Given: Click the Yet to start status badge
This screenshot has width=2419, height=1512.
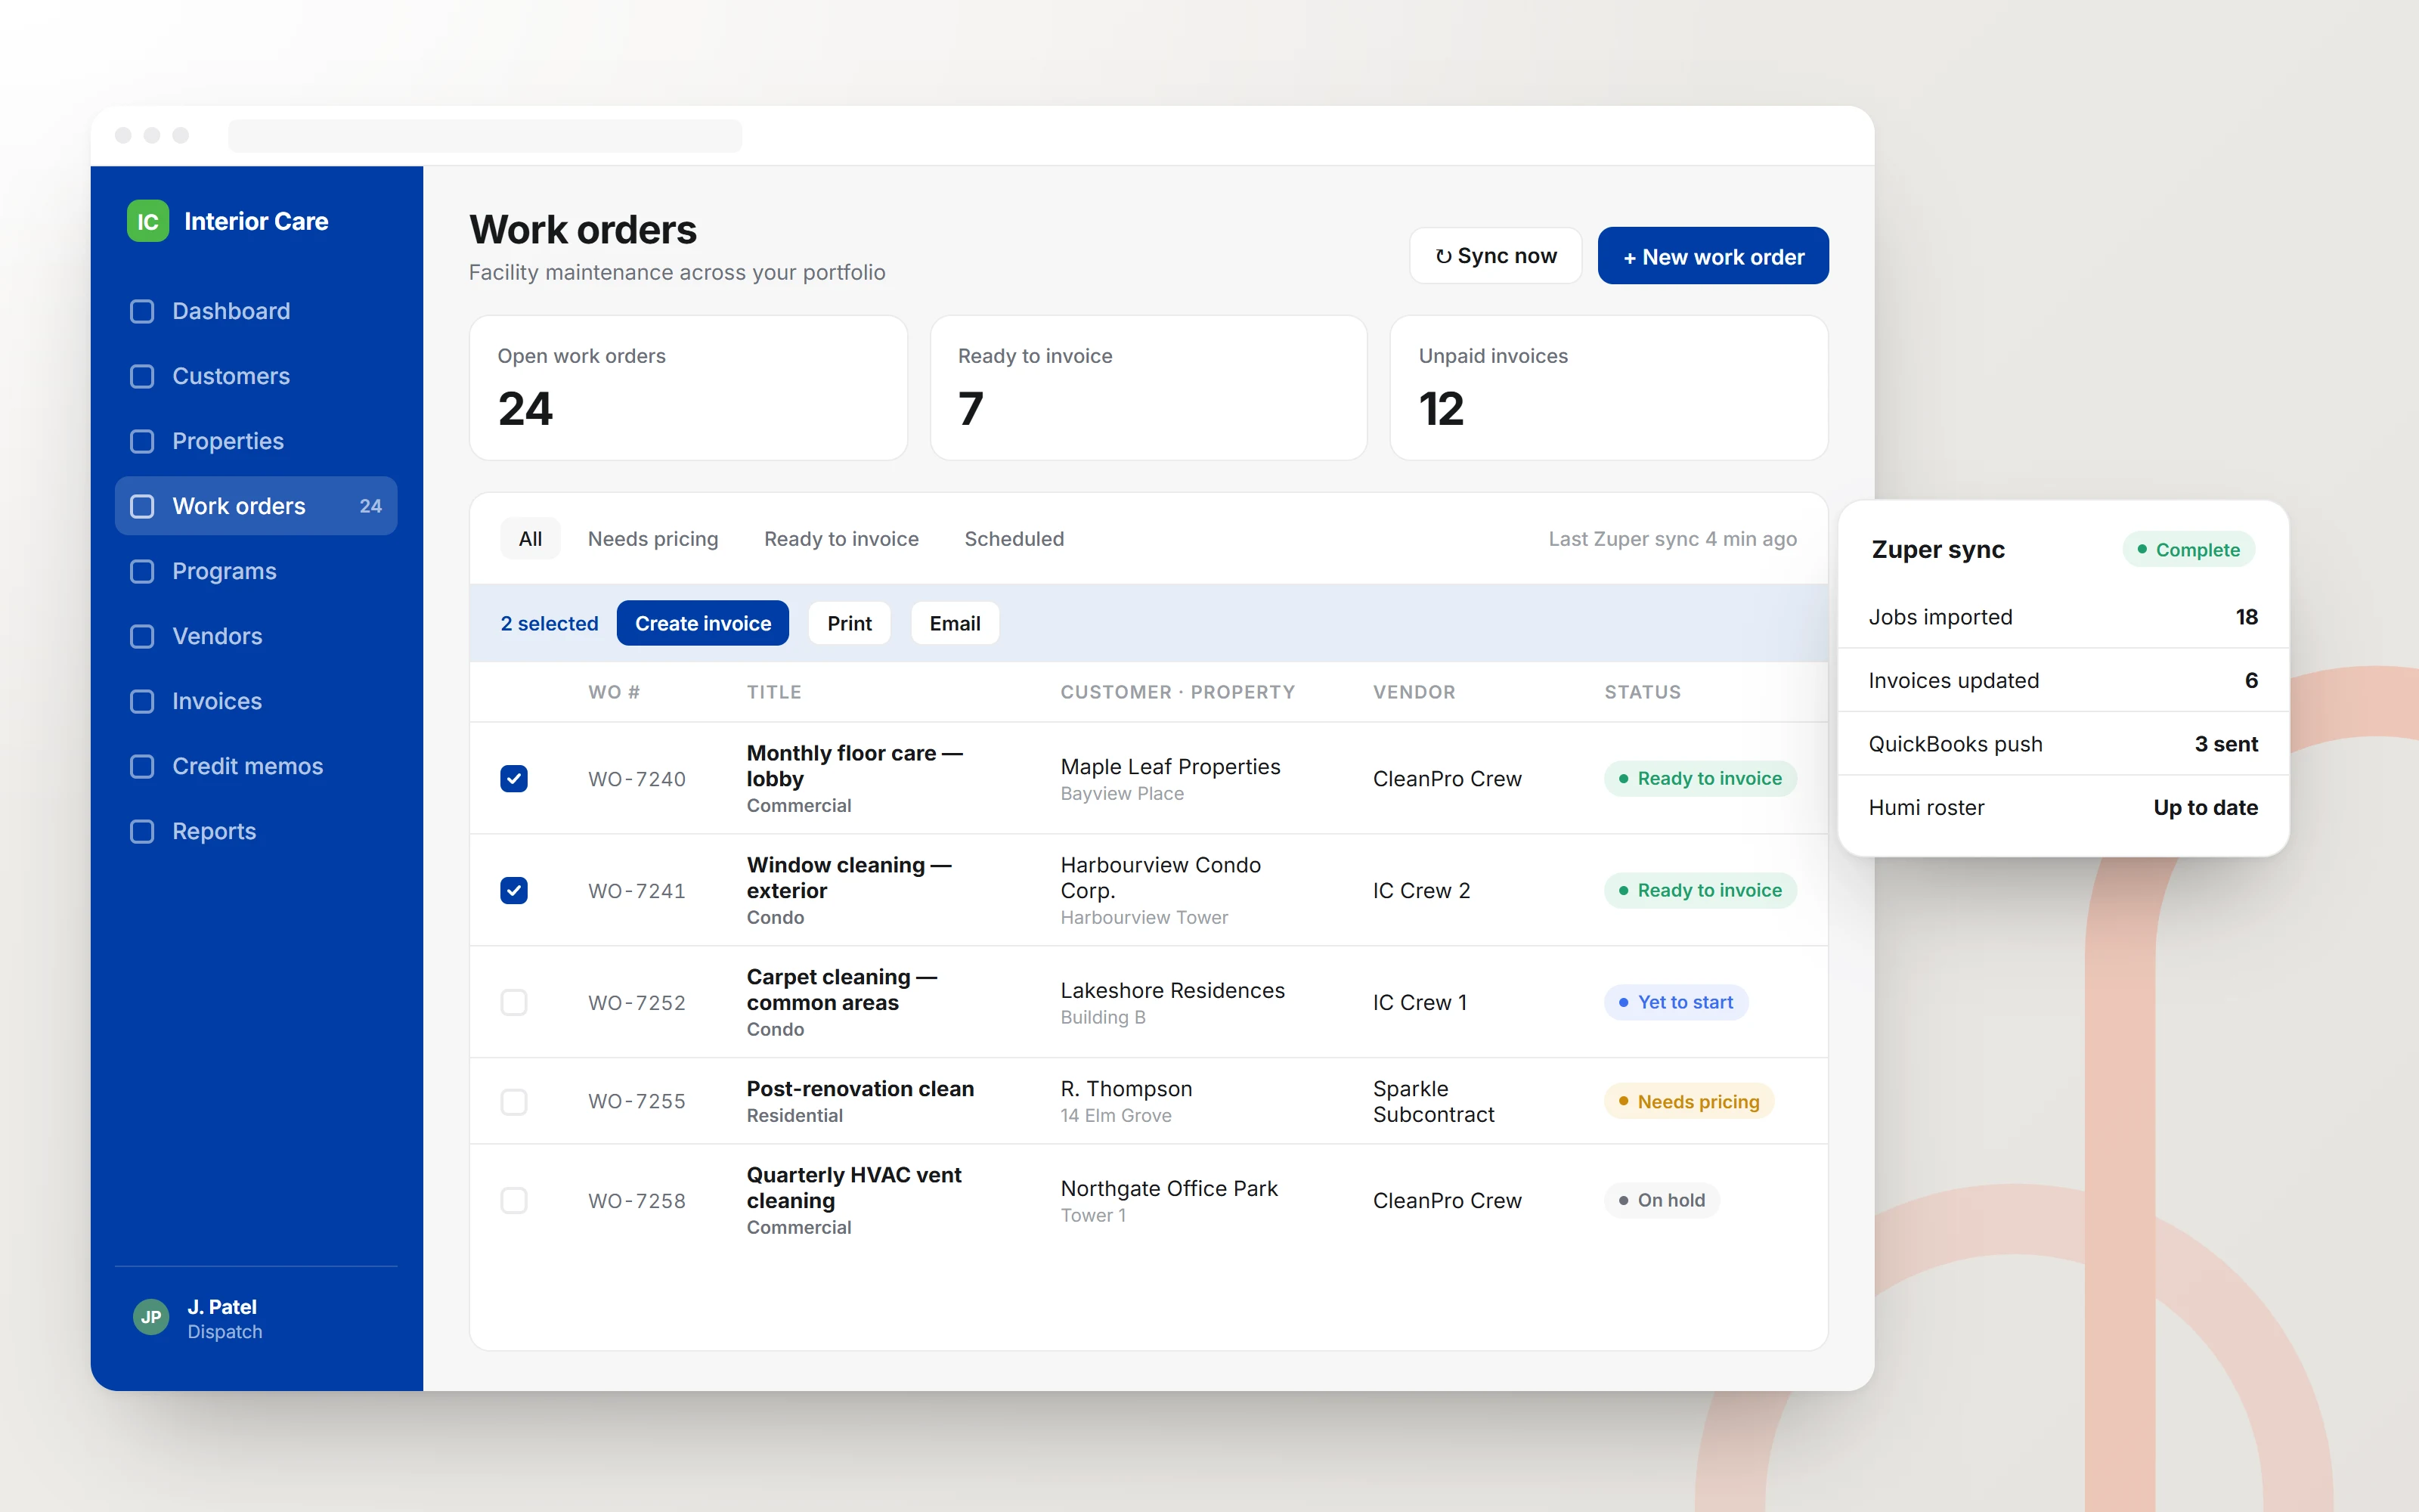Looking at the screenshot, I should coord(1675,1002).
